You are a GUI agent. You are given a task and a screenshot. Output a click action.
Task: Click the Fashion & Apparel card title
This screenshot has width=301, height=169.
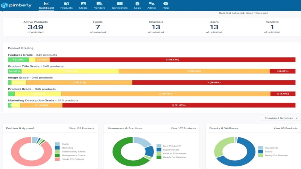coord(20,128)
